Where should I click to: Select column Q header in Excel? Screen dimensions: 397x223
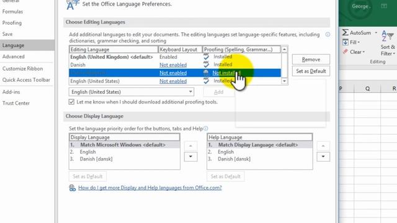[x=367, y=89]
